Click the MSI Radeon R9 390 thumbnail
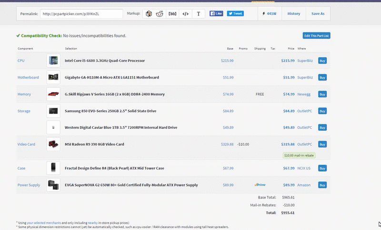Viewport: 381px width, 230px height. point(53,144)
